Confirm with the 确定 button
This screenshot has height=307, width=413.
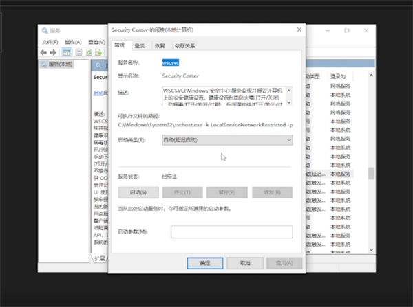pyautogui.click(x=205, y=263)
